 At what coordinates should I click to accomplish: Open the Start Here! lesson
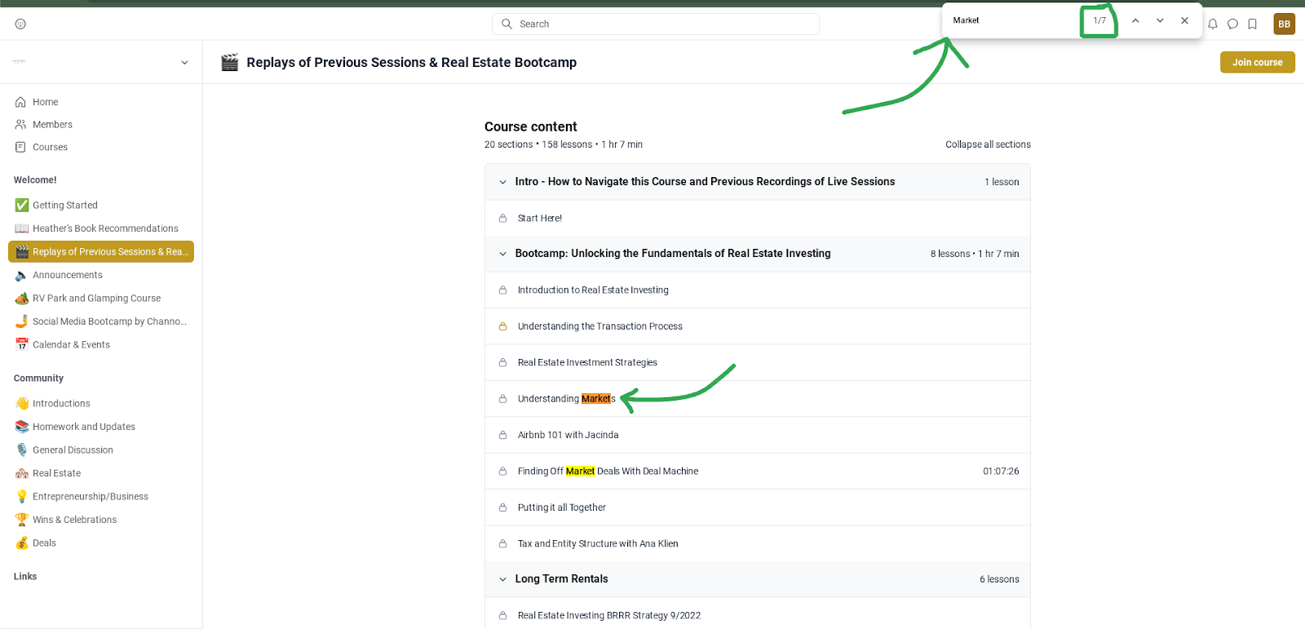point(758,218)
